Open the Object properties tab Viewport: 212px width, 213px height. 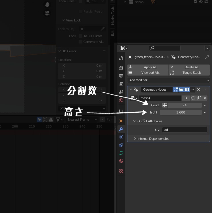[x=121, y=121]
